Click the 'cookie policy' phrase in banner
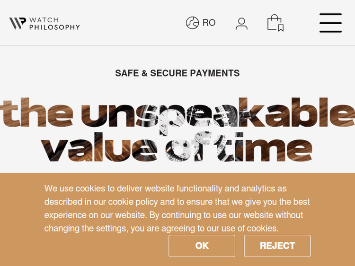Screen dimensions: 355x266 coord(133,202)
